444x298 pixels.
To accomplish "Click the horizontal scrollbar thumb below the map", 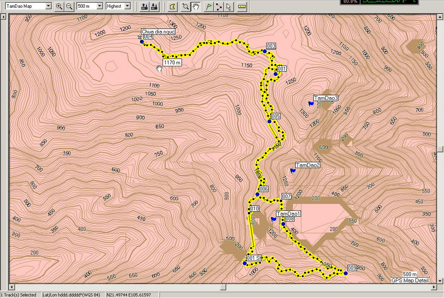I will [223, 287].
